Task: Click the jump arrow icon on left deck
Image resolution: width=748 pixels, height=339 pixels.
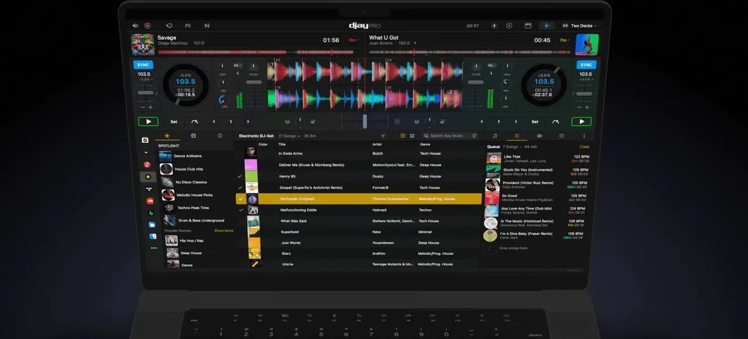Action: 194,121
